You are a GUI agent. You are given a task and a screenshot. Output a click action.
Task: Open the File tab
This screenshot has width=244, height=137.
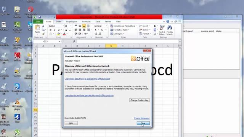pyautogui.click(x=38, y=22)
